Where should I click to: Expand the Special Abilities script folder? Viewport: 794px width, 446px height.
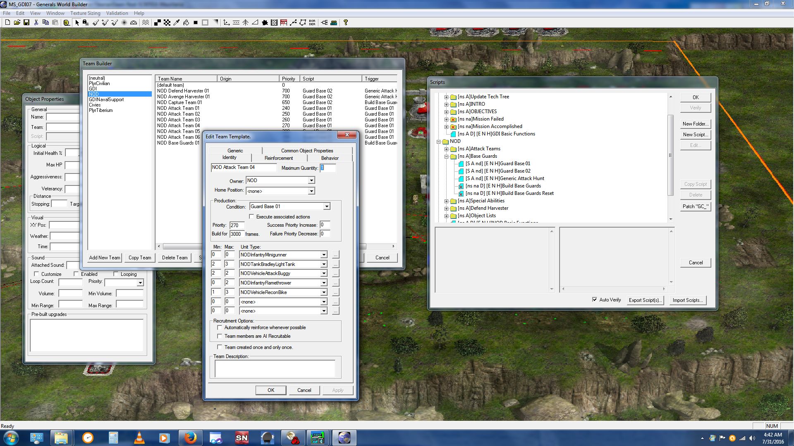(x=446, y=201)
